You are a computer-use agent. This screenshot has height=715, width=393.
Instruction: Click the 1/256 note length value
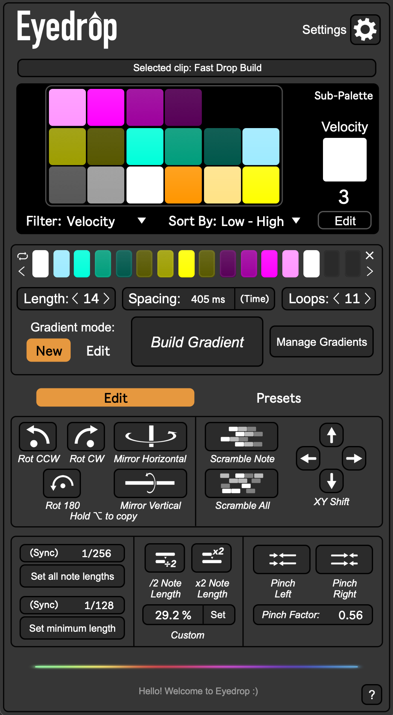(x=96, y=553)
